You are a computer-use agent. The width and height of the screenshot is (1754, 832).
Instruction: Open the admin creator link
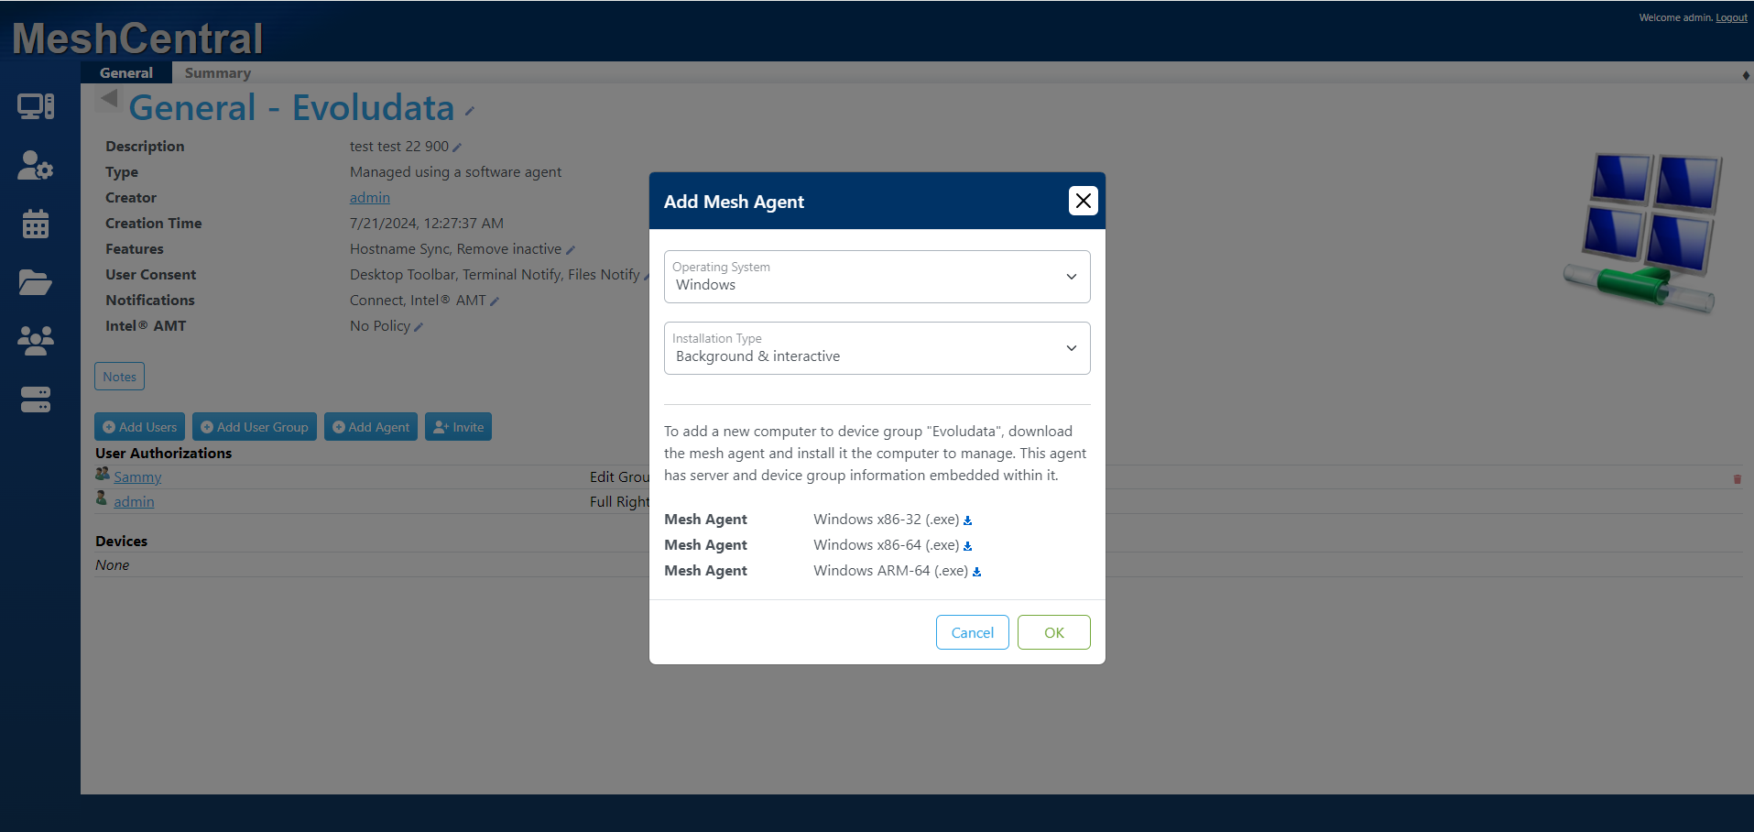(370, 198)
